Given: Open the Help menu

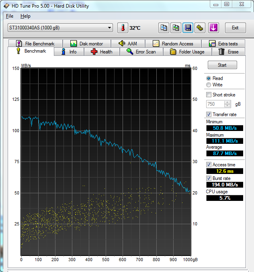Looking at the screenshot, I should tap(25, 16).
